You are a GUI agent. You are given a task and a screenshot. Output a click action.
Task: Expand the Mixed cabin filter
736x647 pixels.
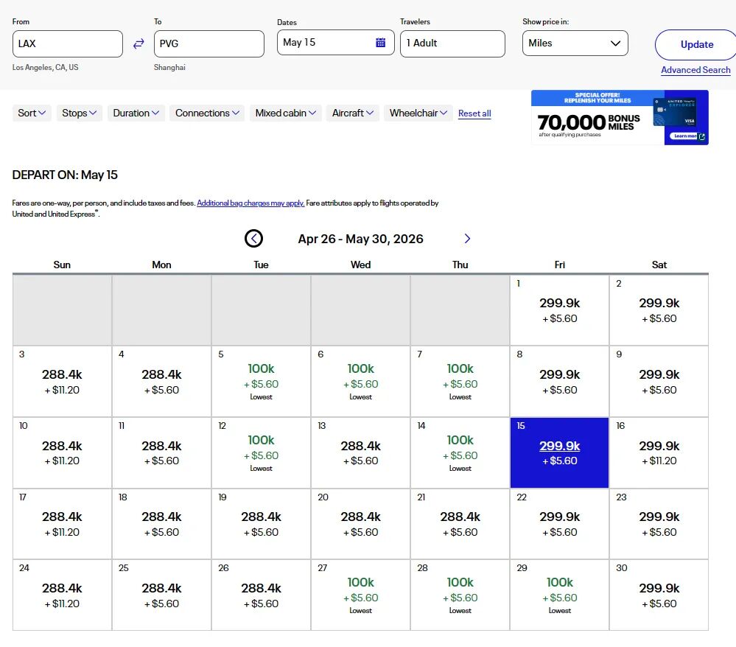click(286, 113)
